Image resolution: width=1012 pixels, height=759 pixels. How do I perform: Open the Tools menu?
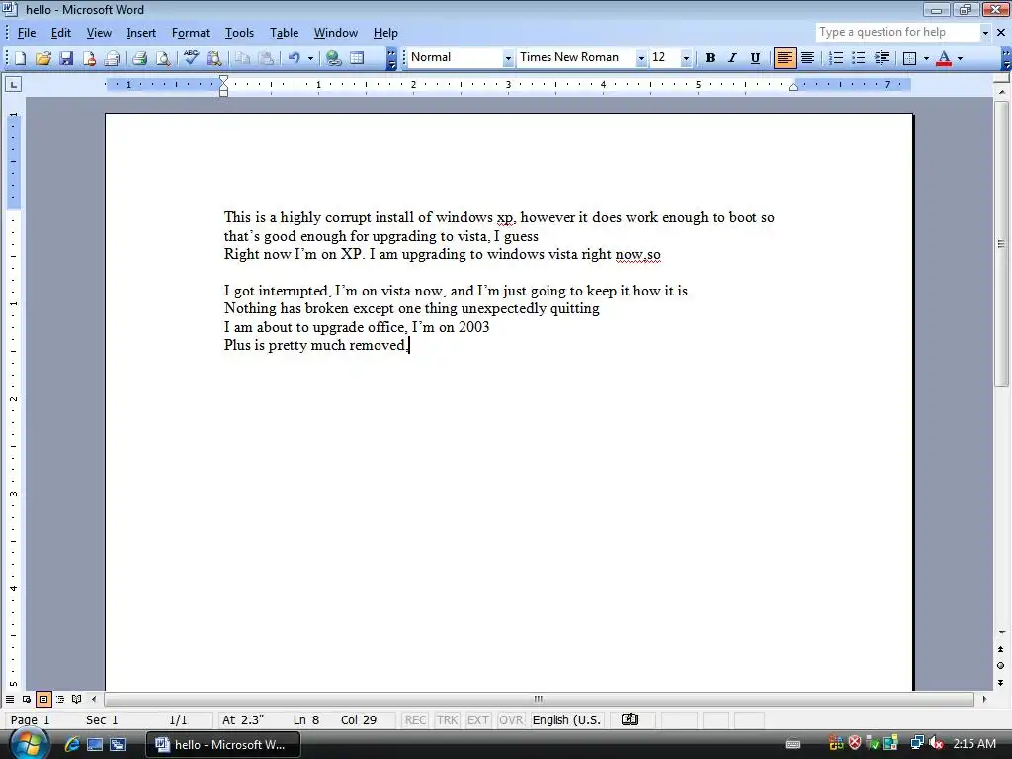tap(239, 33)
